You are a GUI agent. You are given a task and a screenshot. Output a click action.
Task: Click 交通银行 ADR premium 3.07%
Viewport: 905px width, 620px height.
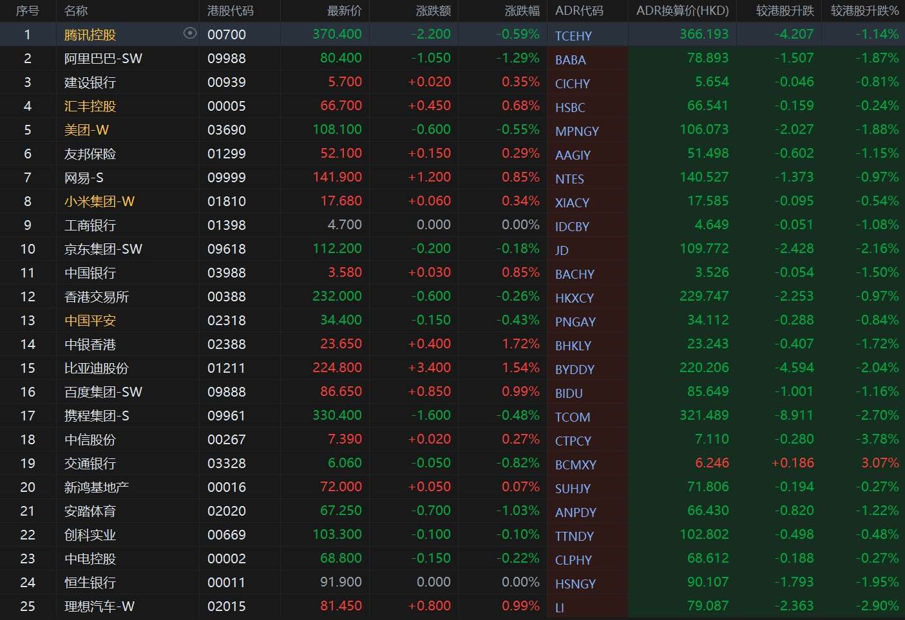[880, 463]
